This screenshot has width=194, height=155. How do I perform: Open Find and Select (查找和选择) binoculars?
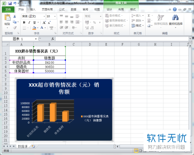click(175, 21)
